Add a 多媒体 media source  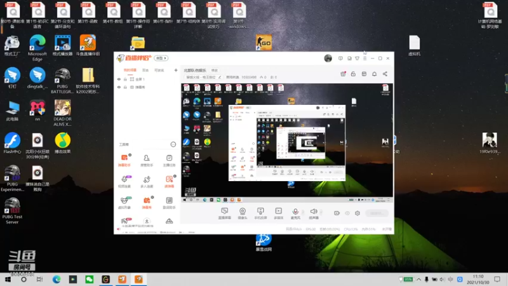pyautogui.click(x=279, y=214)
